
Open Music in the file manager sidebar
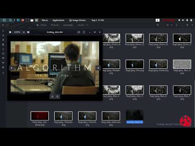3,54
